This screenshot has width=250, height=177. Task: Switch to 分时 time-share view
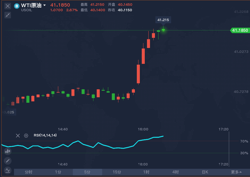pos(29,172)
